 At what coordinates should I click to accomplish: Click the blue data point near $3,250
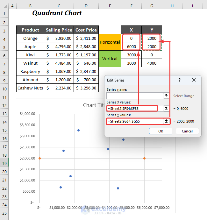[x=78, y=130]
